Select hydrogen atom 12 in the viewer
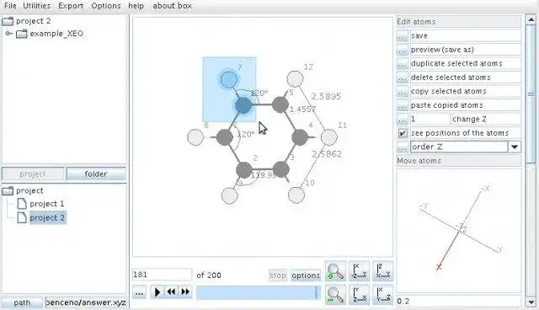Viewport: 539px width, 310px height. coord(295,79)
